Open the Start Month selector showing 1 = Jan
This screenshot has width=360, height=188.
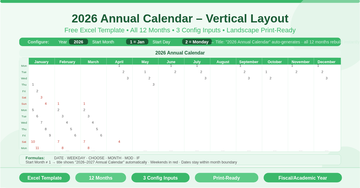(x=137, y=42)
